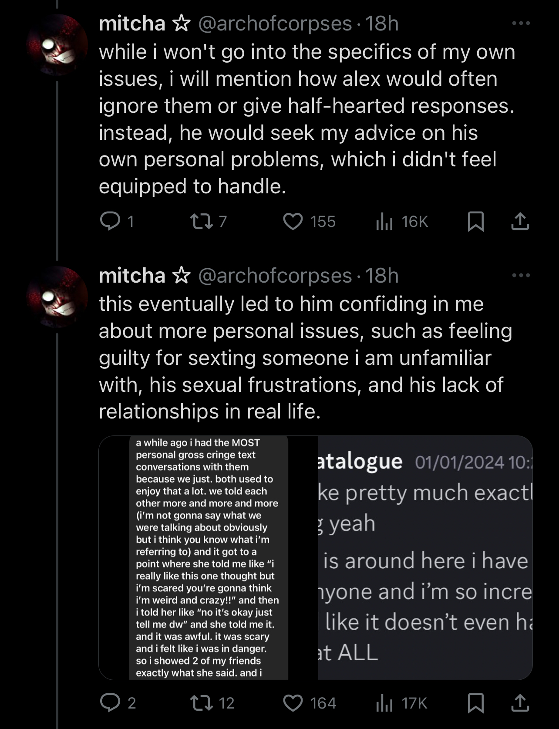
Task: Click mitcha display name on second tweet
Action: coord(132,276)
